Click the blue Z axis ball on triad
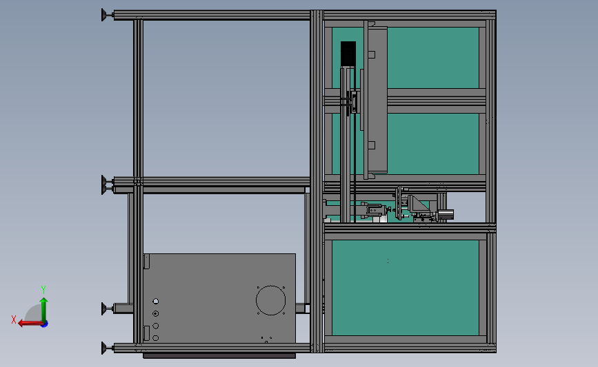 pos(45,324)
